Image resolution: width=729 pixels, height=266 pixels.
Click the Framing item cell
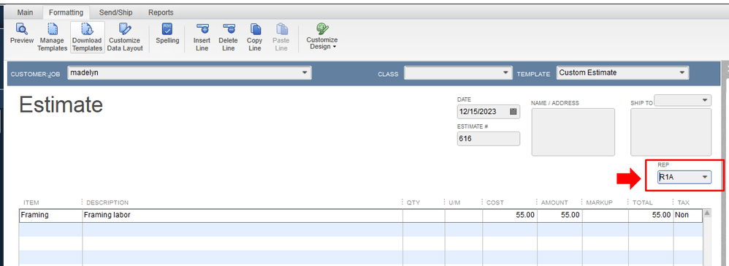click(50, 216)
